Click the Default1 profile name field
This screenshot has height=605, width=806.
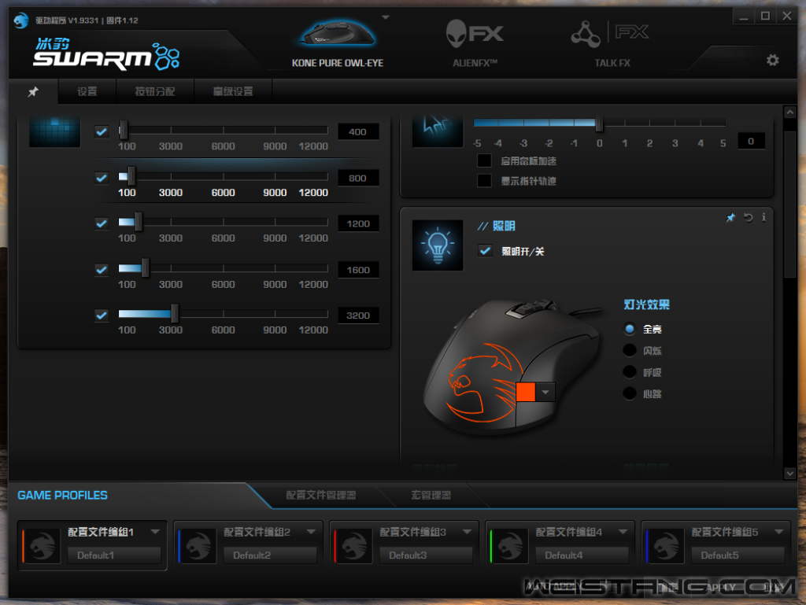click(x=114, y=555)
